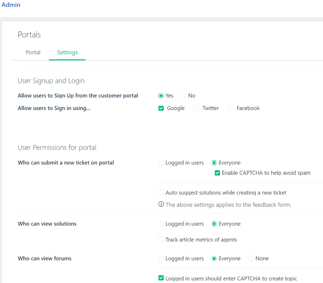This screenshot has width=323, height=283.
Task: Click the User Permissions for portal heading
Action: pyautogui.click(x=57, y=147)
